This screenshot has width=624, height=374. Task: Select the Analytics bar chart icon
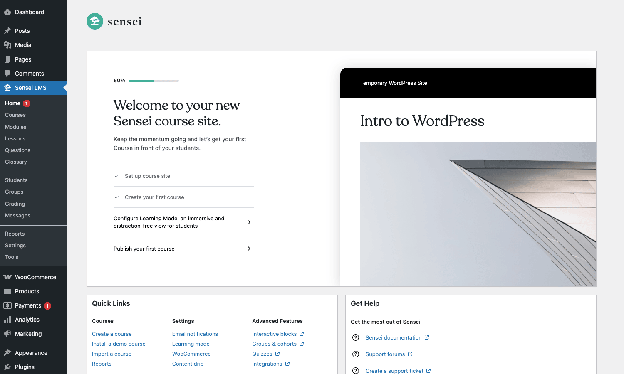[x=7, y=320]
